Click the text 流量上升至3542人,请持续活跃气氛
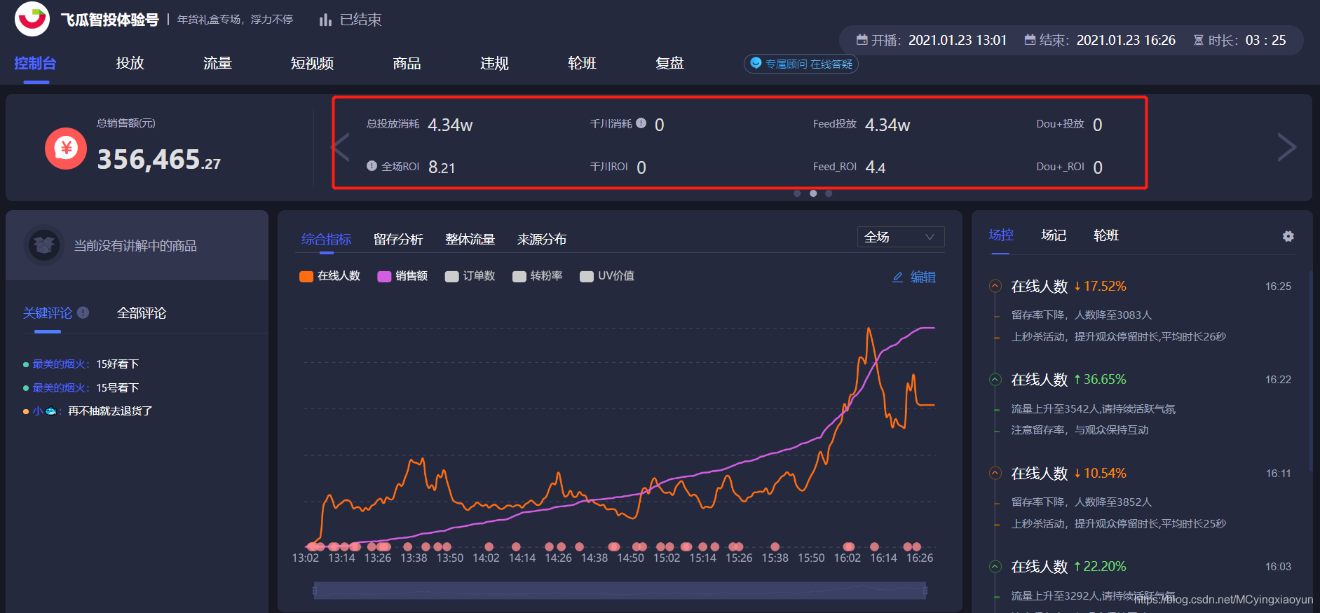 (1093, 409)
